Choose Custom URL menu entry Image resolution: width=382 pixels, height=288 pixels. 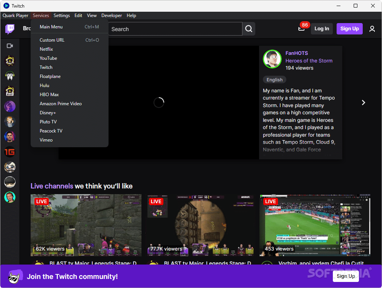(70, 40)
